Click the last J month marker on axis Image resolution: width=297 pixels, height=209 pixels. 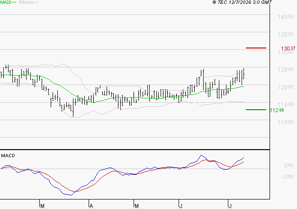click(230, 206)
